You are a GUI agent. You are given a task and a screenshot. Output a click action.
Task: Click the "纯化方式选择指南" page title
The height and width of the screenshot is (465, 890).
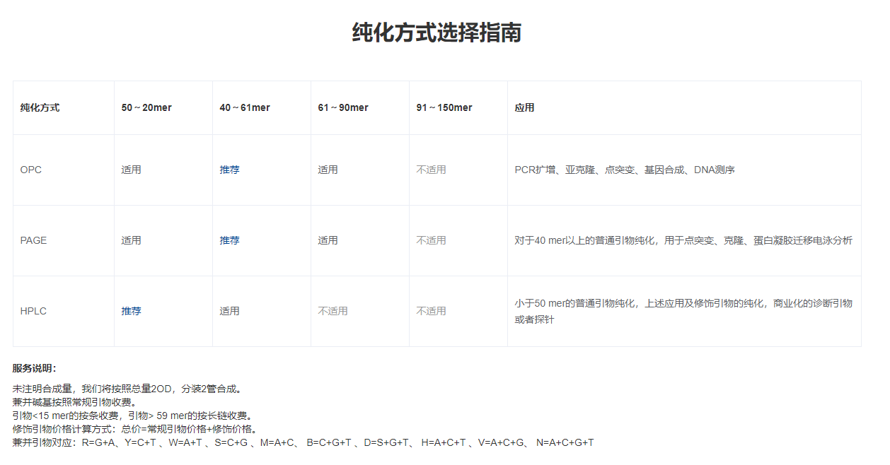pyautogui.click(x=437, y=33)
